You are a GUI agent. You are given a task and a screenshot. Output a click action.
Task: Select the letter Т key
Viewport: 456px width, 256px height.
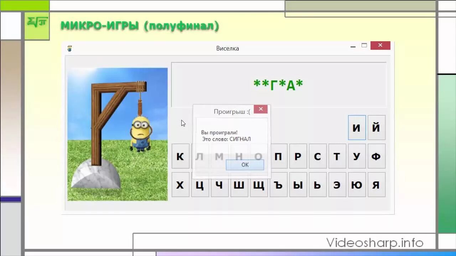(337, 156)
